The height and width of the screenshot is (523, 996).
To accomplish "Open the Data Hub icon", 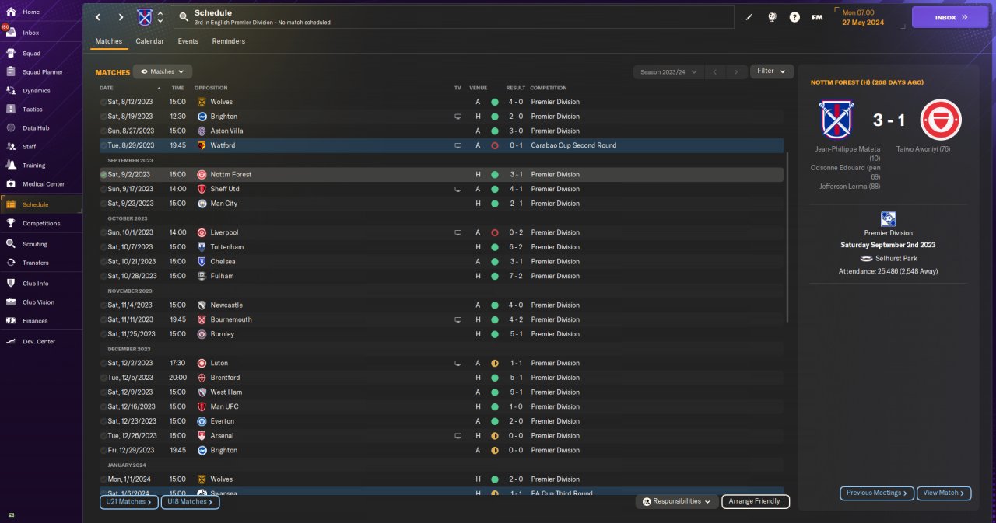I will [11, 128].
